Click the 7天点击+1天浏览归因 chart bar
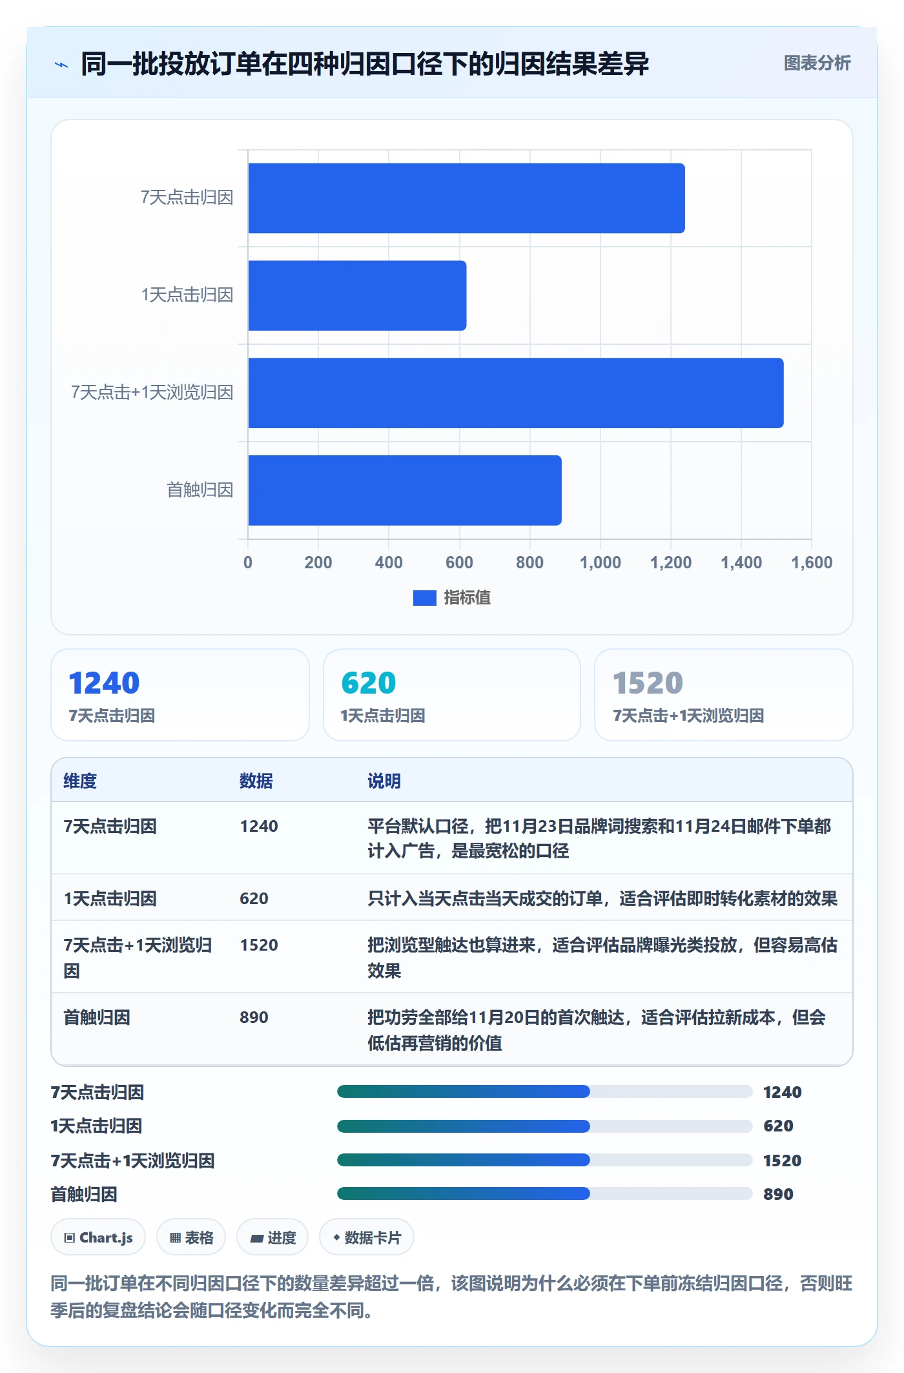904x1373 pixels. [516, 393]
